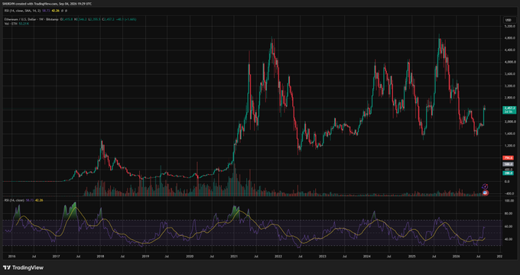
Task: Click the 1,600.0 price axis label
Action: click(x=510, y=134)
